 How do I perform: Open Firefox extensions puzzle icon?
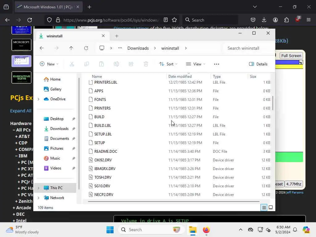pyautogui.click(x=286, y=20)
